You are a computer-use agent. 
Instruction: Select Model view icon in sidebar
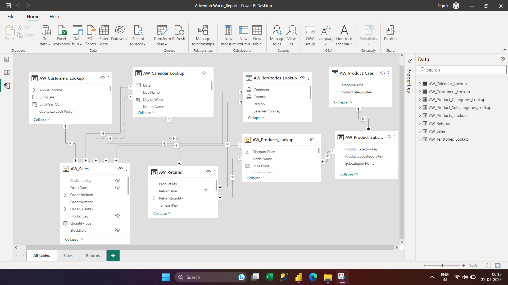7,85
